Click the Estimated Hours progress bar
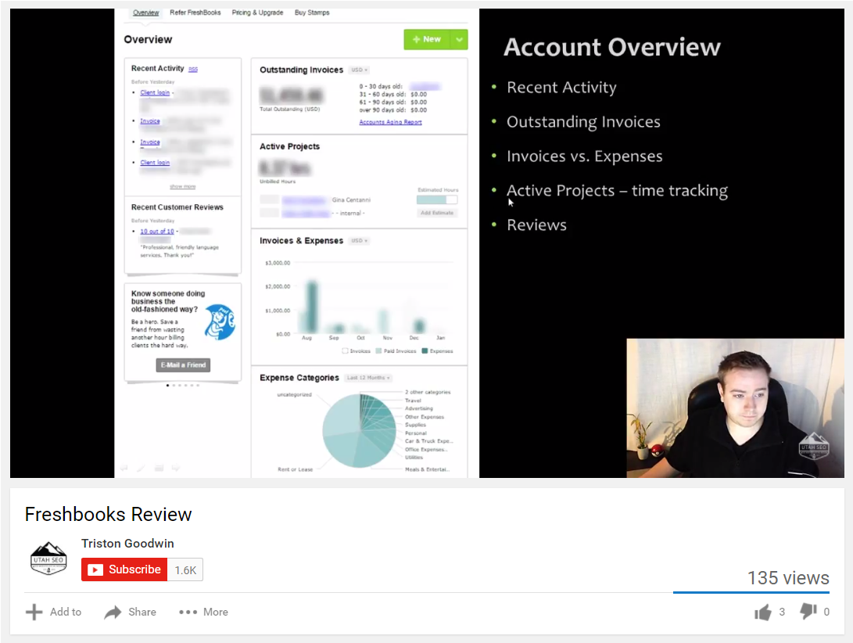The image size is (853, 643). (x=437, y=199)
